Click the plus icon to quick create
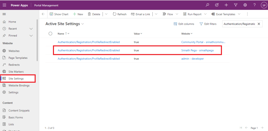This screenshot has width=268, height=131. click(226, 5)
